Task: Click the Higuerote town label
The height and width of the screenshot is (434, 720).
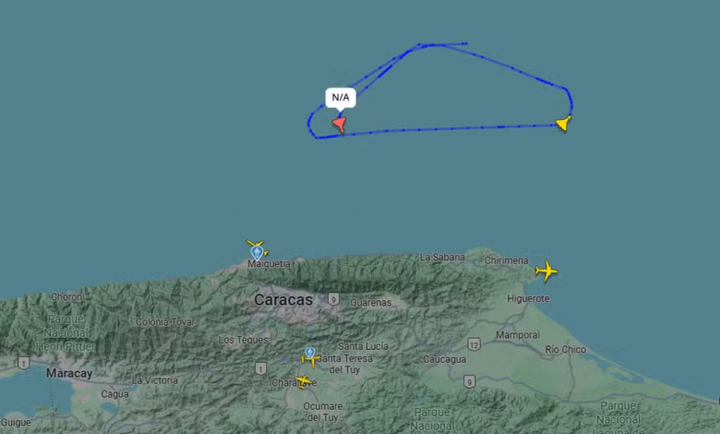Action: pos(528,298)
